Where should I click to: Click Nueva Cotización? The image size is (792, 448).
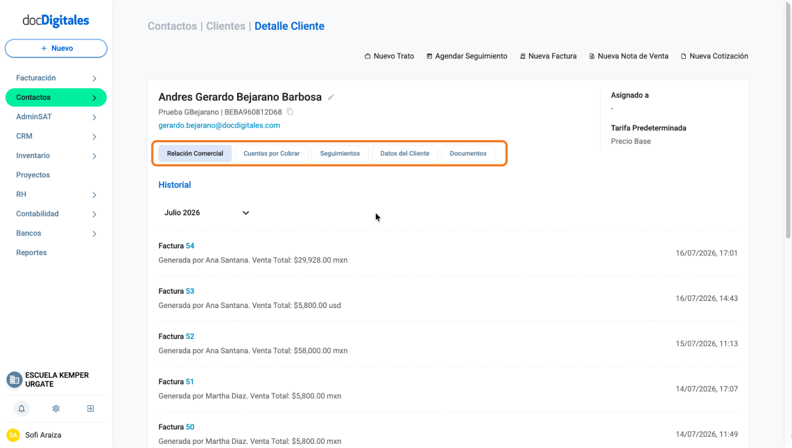(714, 56)
